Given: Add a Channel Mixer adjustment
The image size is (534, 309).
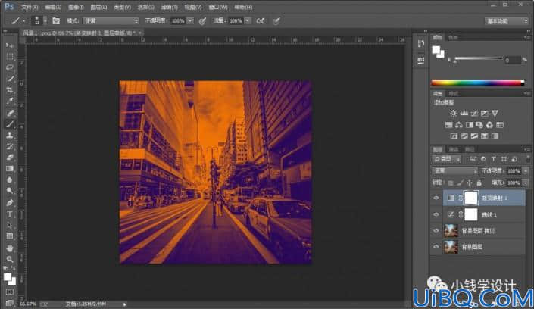Looking at the screenshot, I should [489, 125].
